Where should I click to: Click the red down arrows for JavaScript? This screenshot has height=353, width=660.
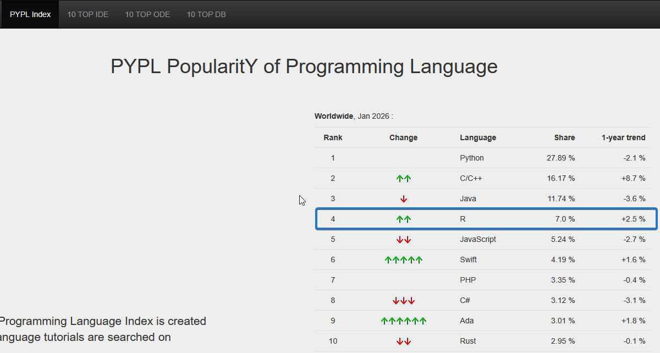coord(404,240)
